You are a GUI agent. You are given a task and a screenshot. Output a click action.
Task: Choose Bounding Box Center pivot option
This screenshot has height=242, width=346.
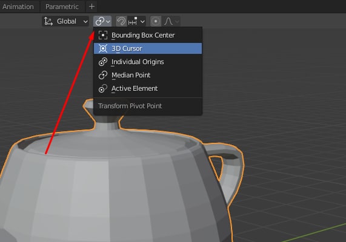point(148,35)
